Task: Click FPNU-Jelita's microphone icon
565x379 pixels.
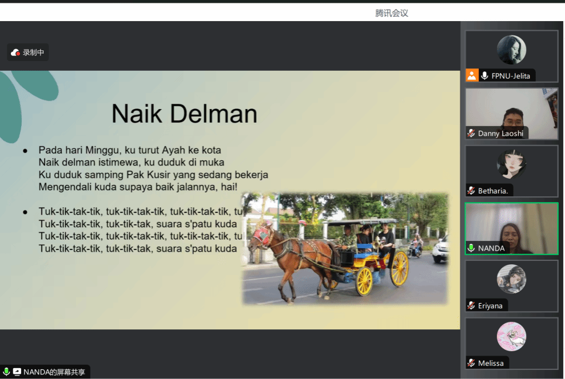Action: (x=484, y=75)
